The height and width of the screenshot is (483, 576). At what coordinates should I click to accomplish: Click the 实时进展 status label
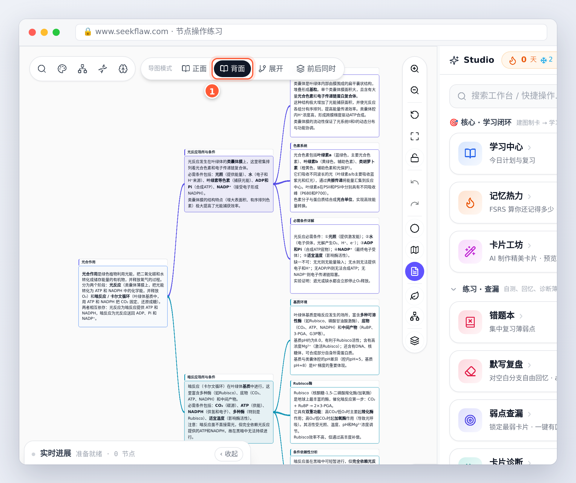point(56,453)
